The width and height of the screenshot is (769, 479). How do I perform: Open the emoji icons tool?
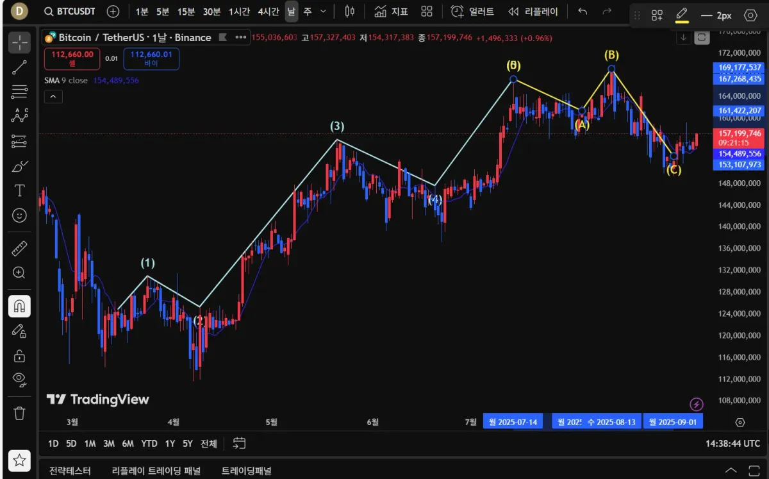19,215
